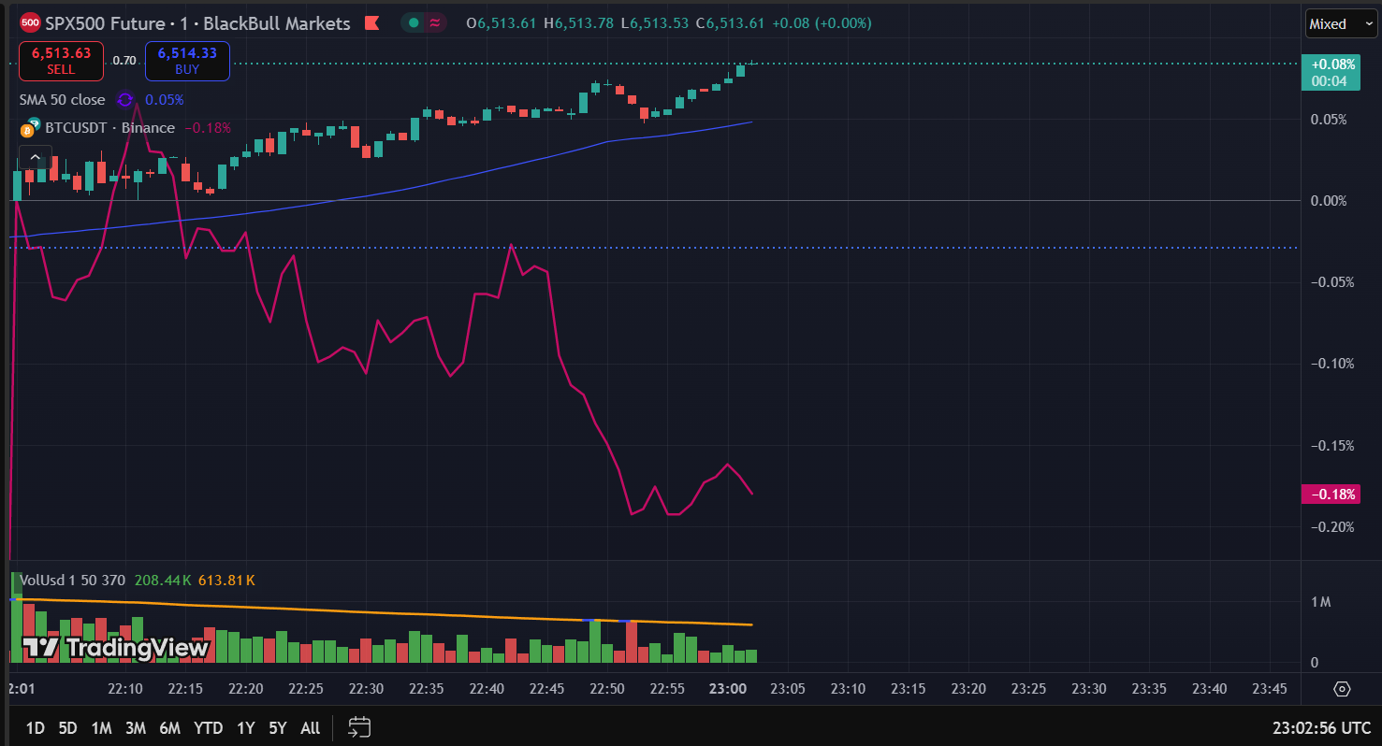Click the green market open status dot
Viewport: 1382px width, 746px height.
(x=414, y=23)
